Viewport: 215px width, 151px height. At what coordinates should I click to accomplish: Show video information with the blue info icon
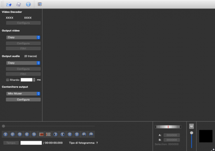(28, 4)
